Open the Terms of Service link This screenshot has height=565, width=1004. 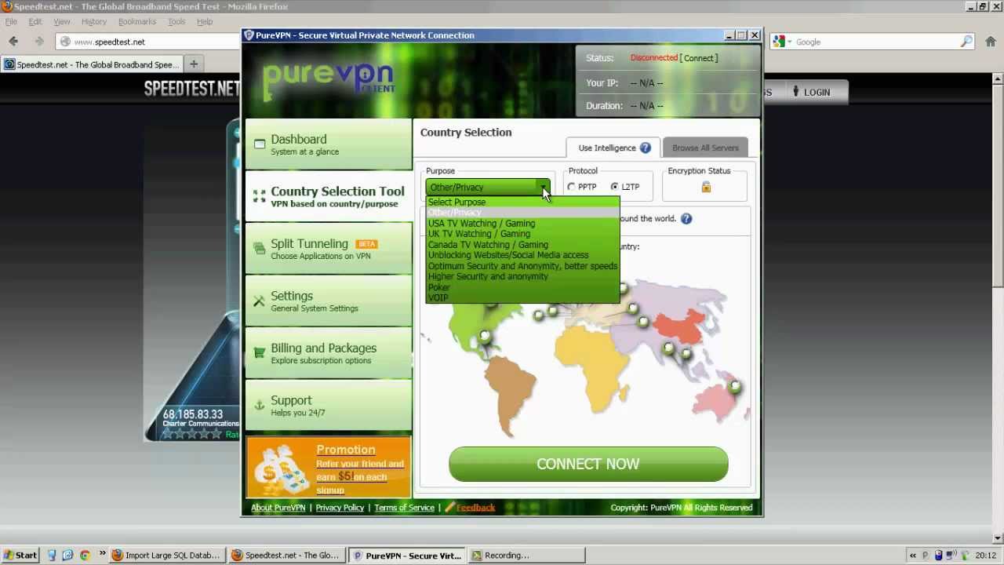[404, 508]
